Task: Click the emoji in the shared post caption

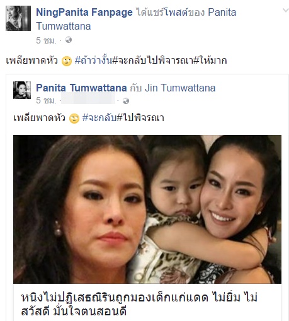Action: pos(74,119)
